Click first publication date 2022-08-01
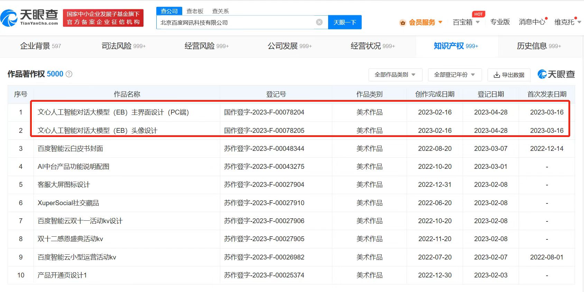 click(547, 257)
